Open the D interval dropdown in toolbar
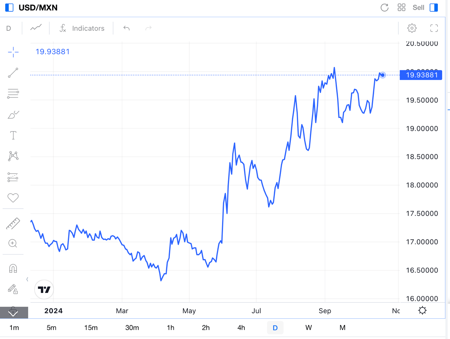Screen dimensions: 450x339 (9, 28)
